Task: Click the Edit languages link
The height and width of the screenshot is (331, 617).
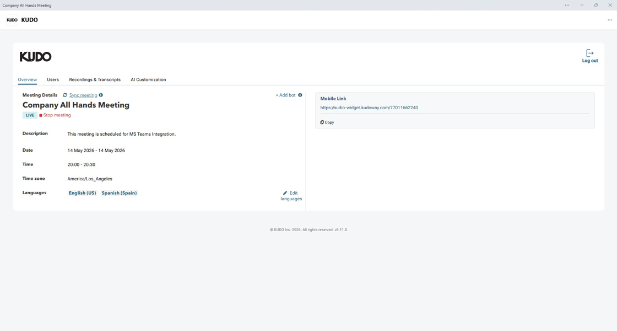Action: coord(291,196)
